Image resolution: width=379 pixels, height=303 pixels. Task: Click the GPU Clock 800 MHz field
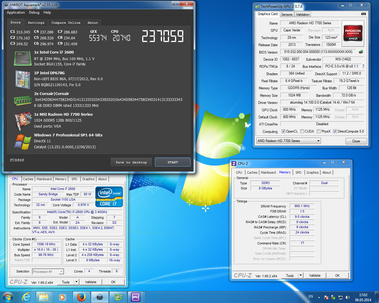[x=289, y=109]
